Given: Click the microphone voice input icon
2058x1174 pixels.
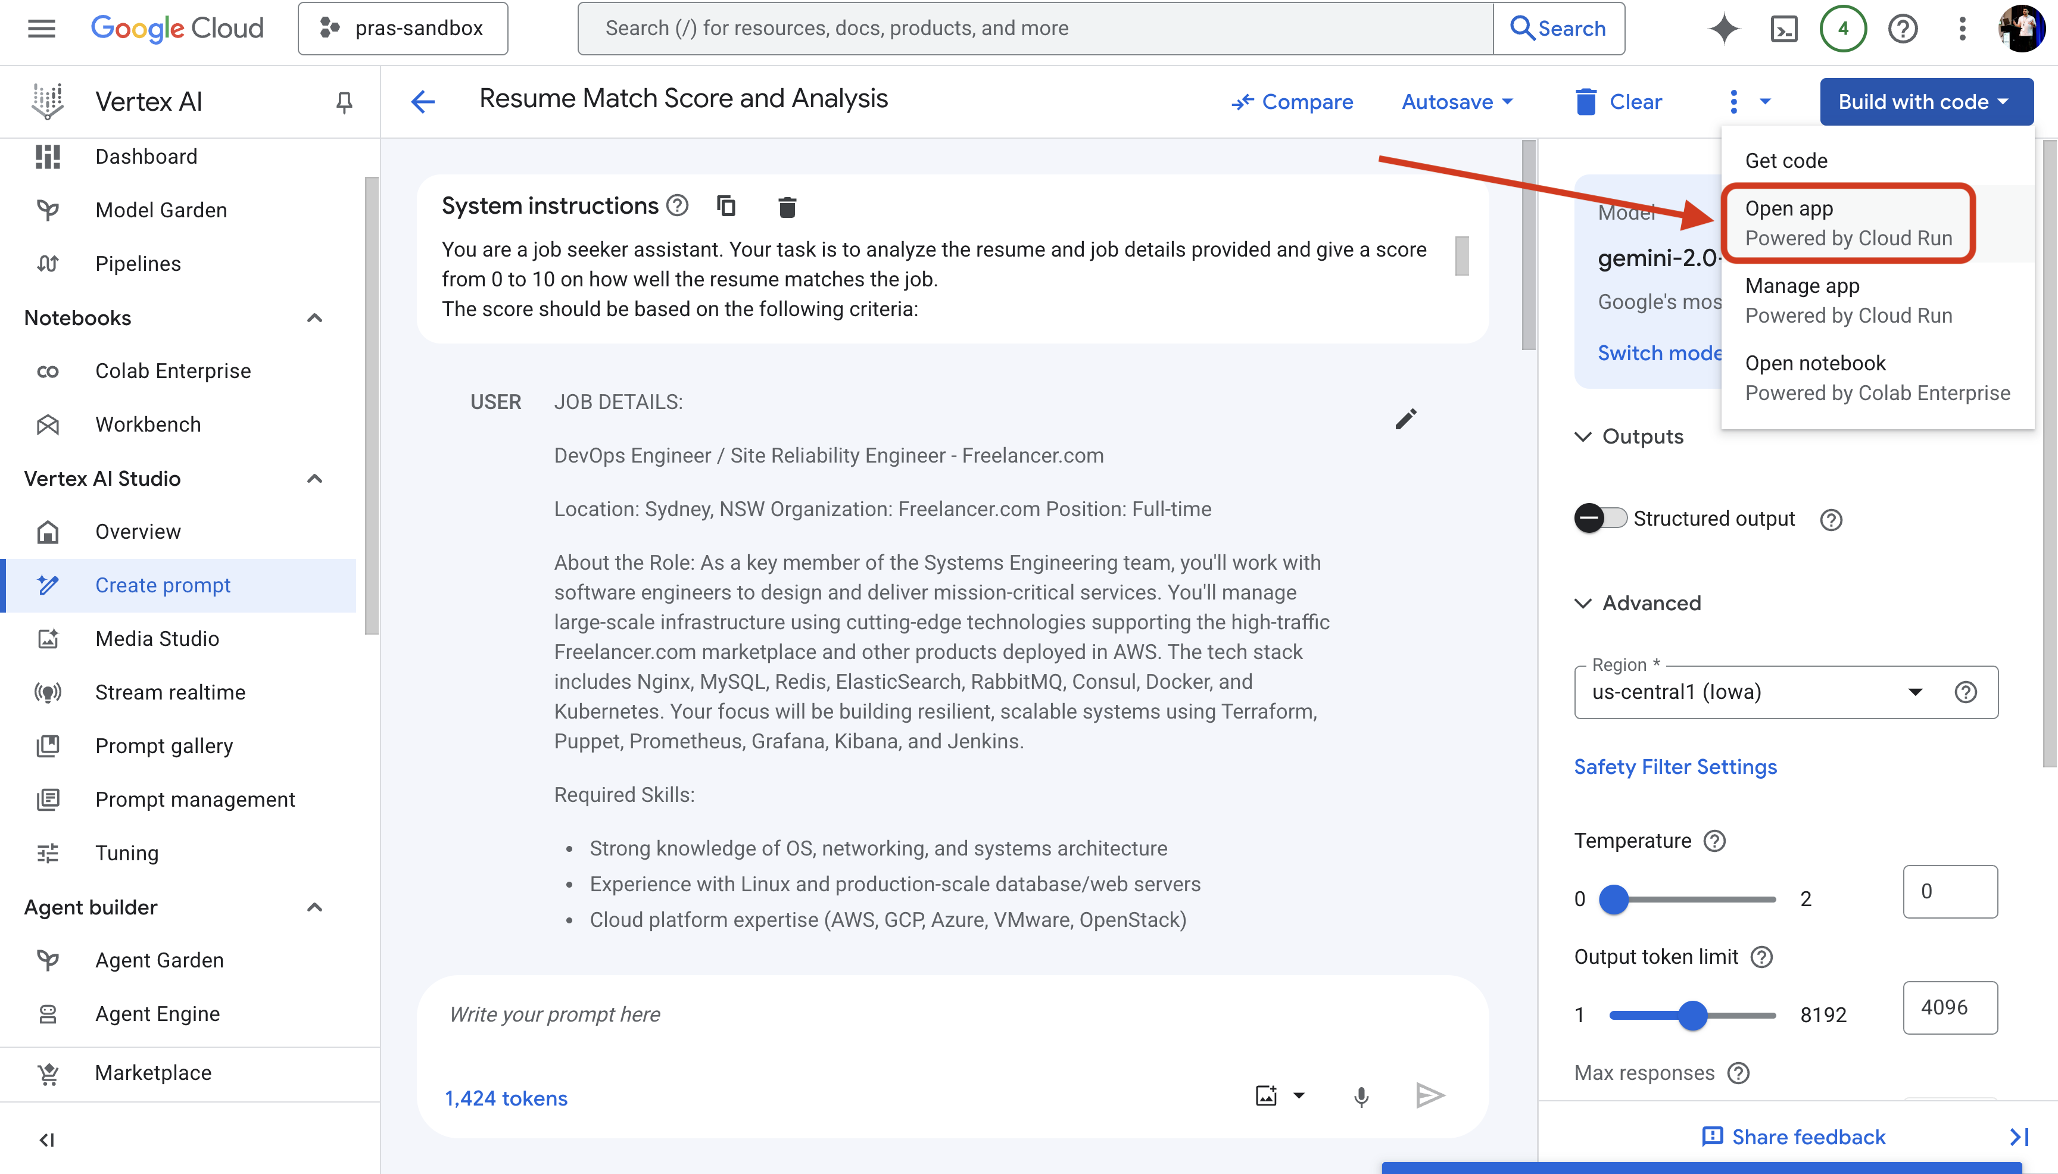Looking at the screenshot, I should pos(1361,1097).
